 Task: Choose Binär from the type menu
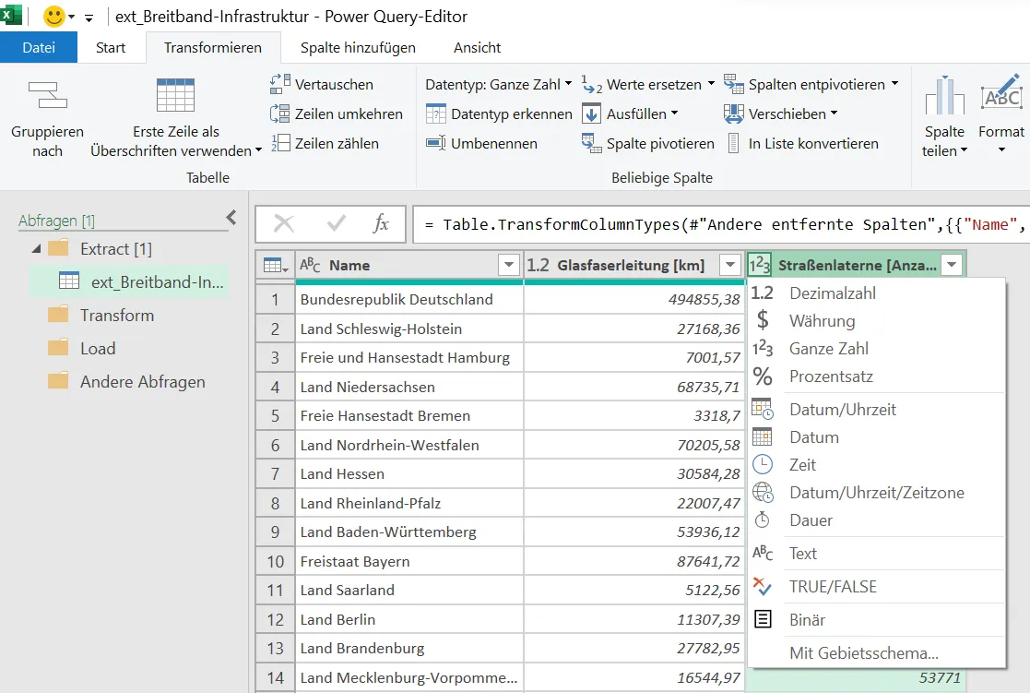(876, 620)
